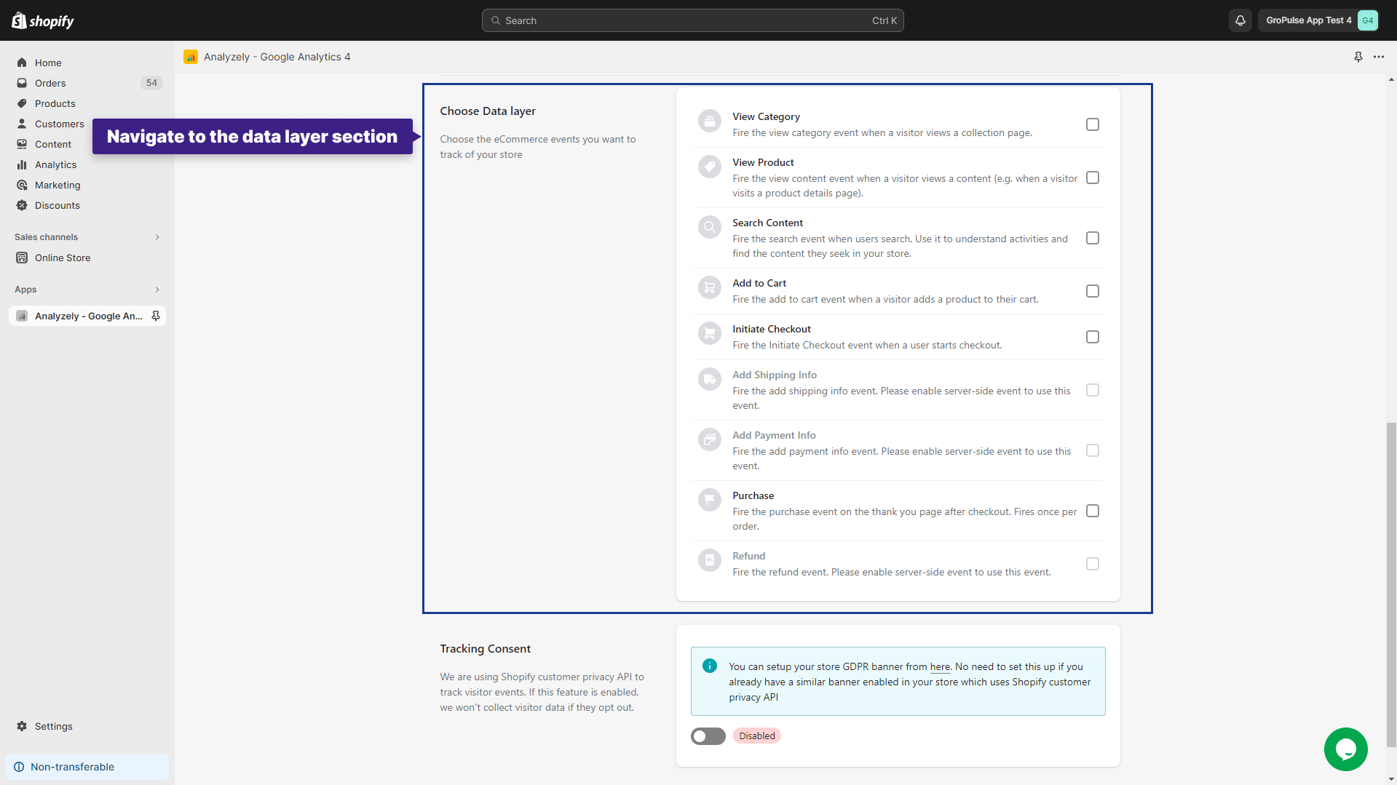This screenshot has width=1397, height=785.
Task: Unpin Analyzely app in sidebar
Action: click(x=156, y=316)
